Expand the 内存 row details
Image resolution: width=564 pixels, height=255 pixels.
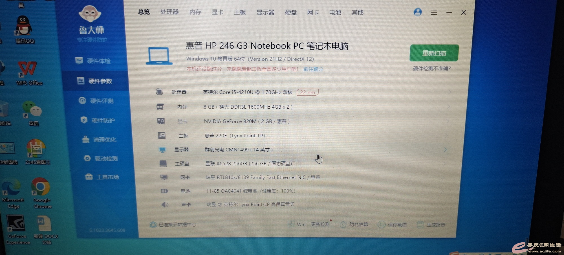448,107
